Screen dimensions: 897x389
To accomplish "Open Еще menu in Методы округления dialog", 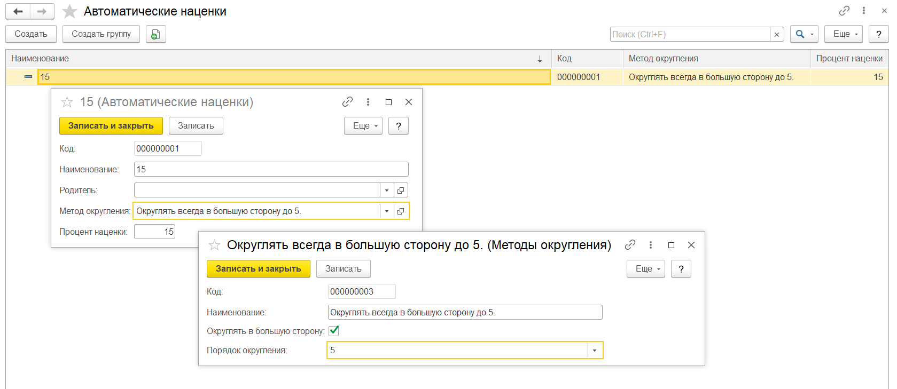I will [x=645, y=269].
